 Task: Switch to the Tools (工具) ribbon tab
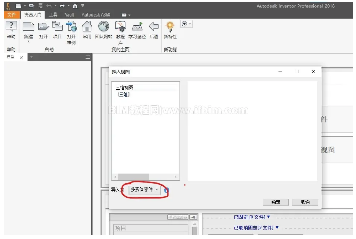pyautogui.click(x=53, y=15)
